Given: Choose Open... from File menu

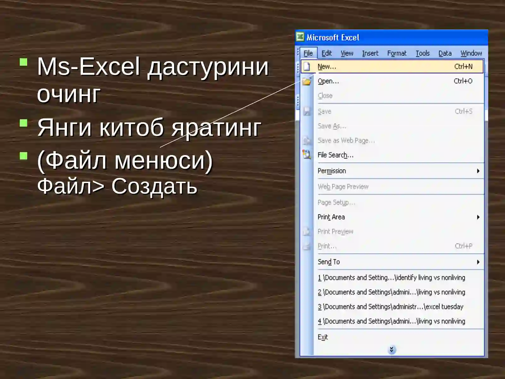Looking at the screenshot, I should pyautogui.click(x=392, y=81).
